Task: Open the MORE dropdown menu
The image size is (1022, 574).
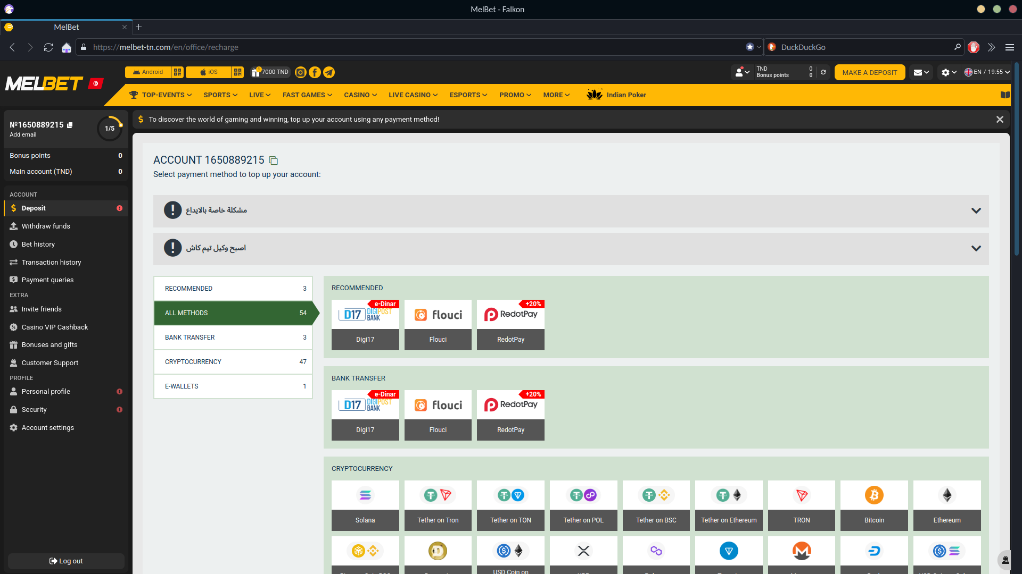Action: pos(556,95)
